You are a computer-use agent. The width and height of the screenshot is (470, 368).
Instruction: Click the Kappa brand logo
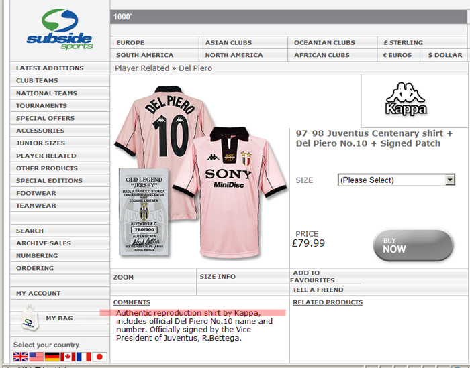click(x=406, y=99)
